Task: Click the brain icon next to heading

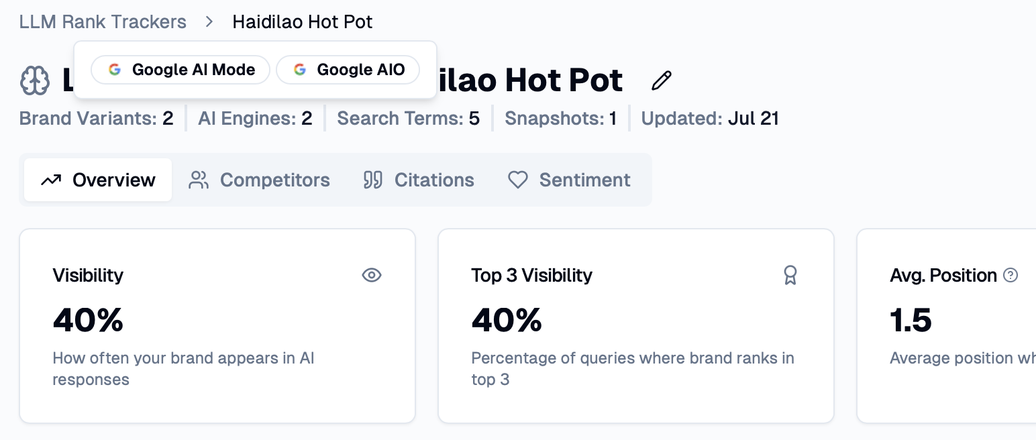Action: 35,82
